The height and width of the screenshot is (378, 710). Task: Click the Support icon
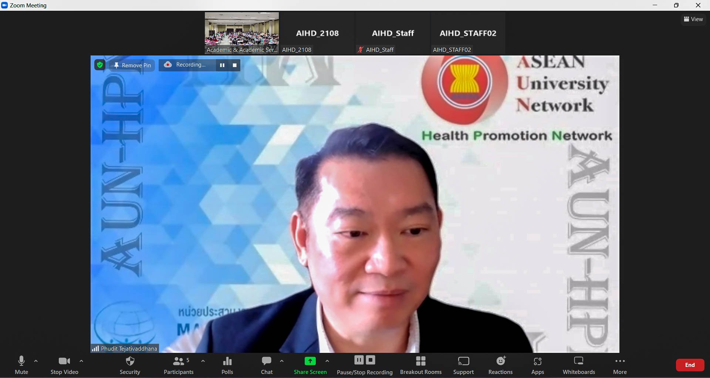pos(463,365)
